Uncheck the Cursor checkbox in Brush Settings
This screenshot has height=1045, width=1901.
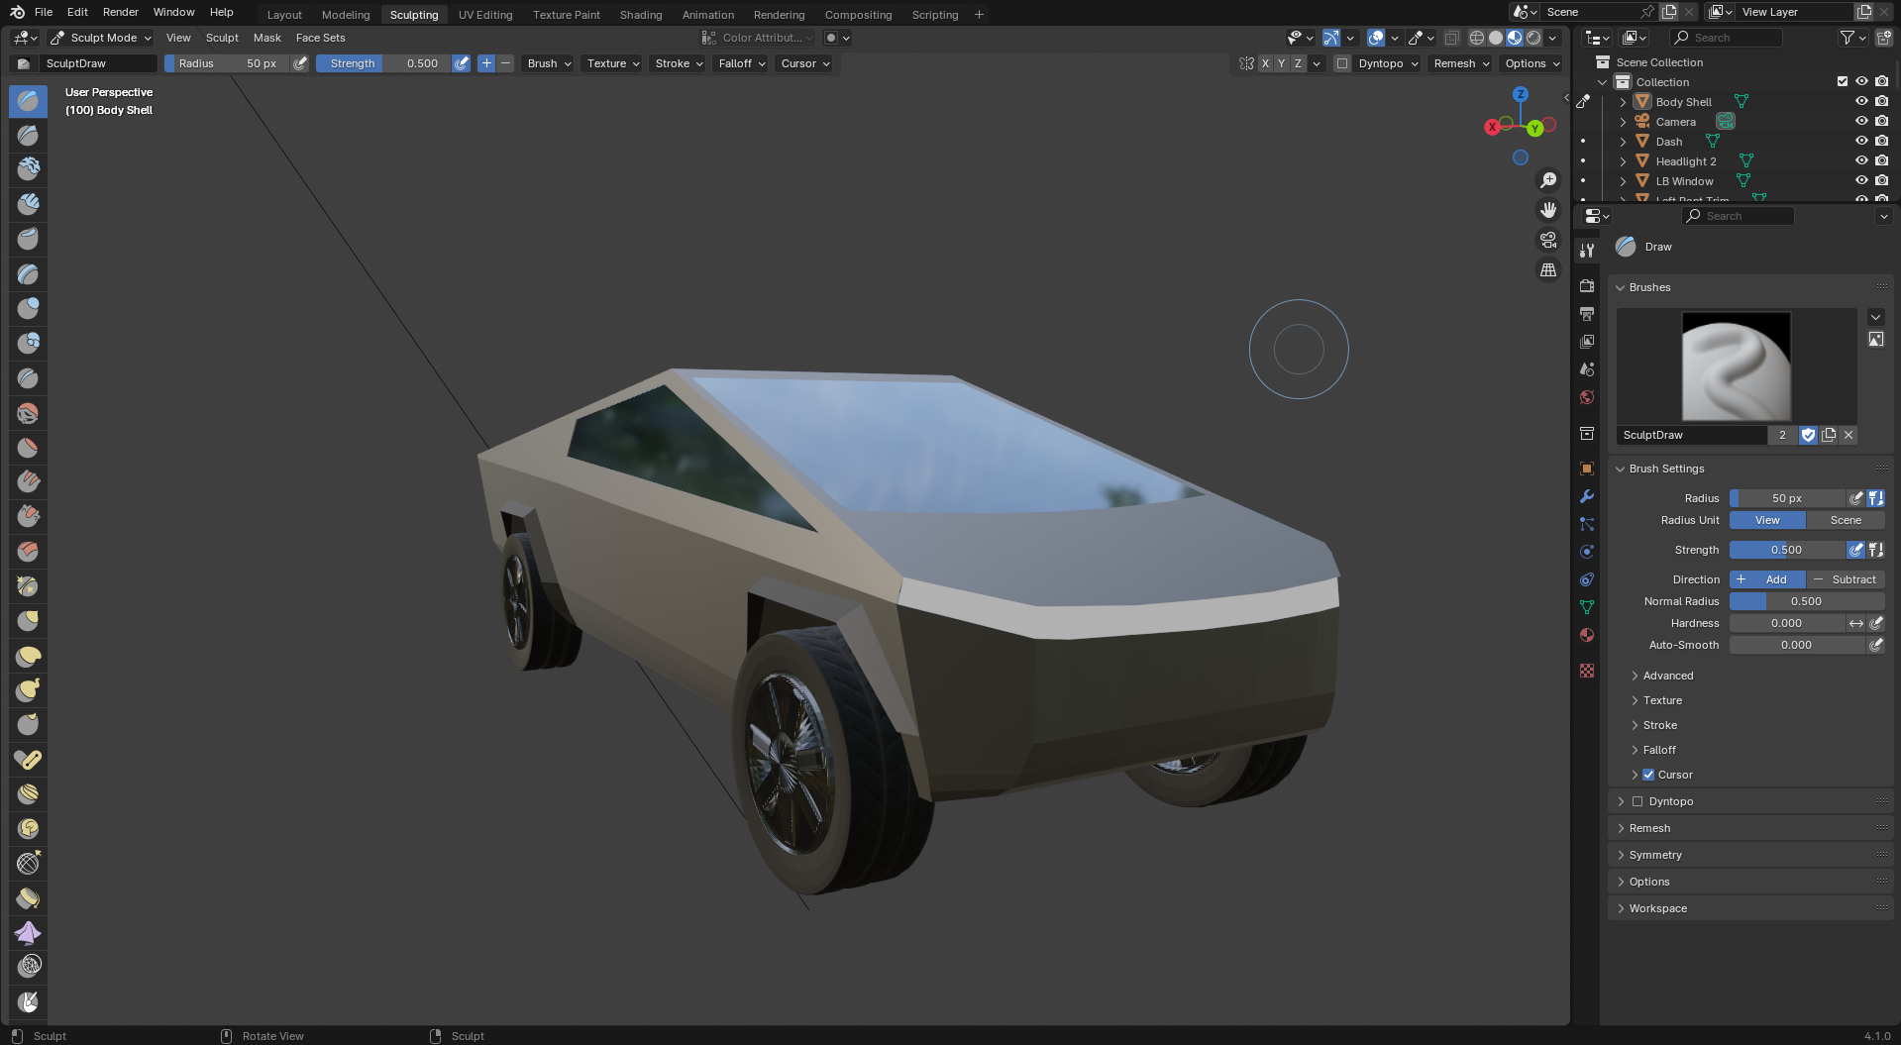click(1648, 775)
